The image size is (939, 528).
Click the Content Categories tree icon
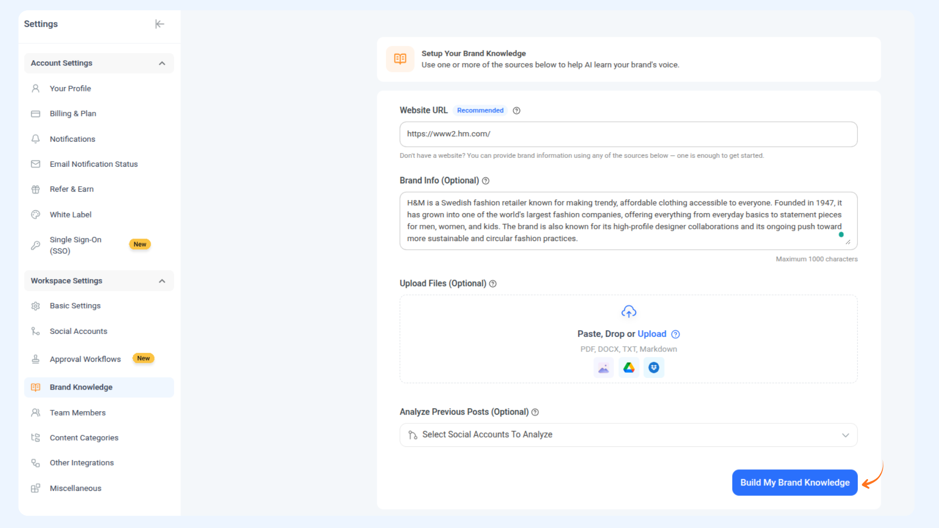36,438
